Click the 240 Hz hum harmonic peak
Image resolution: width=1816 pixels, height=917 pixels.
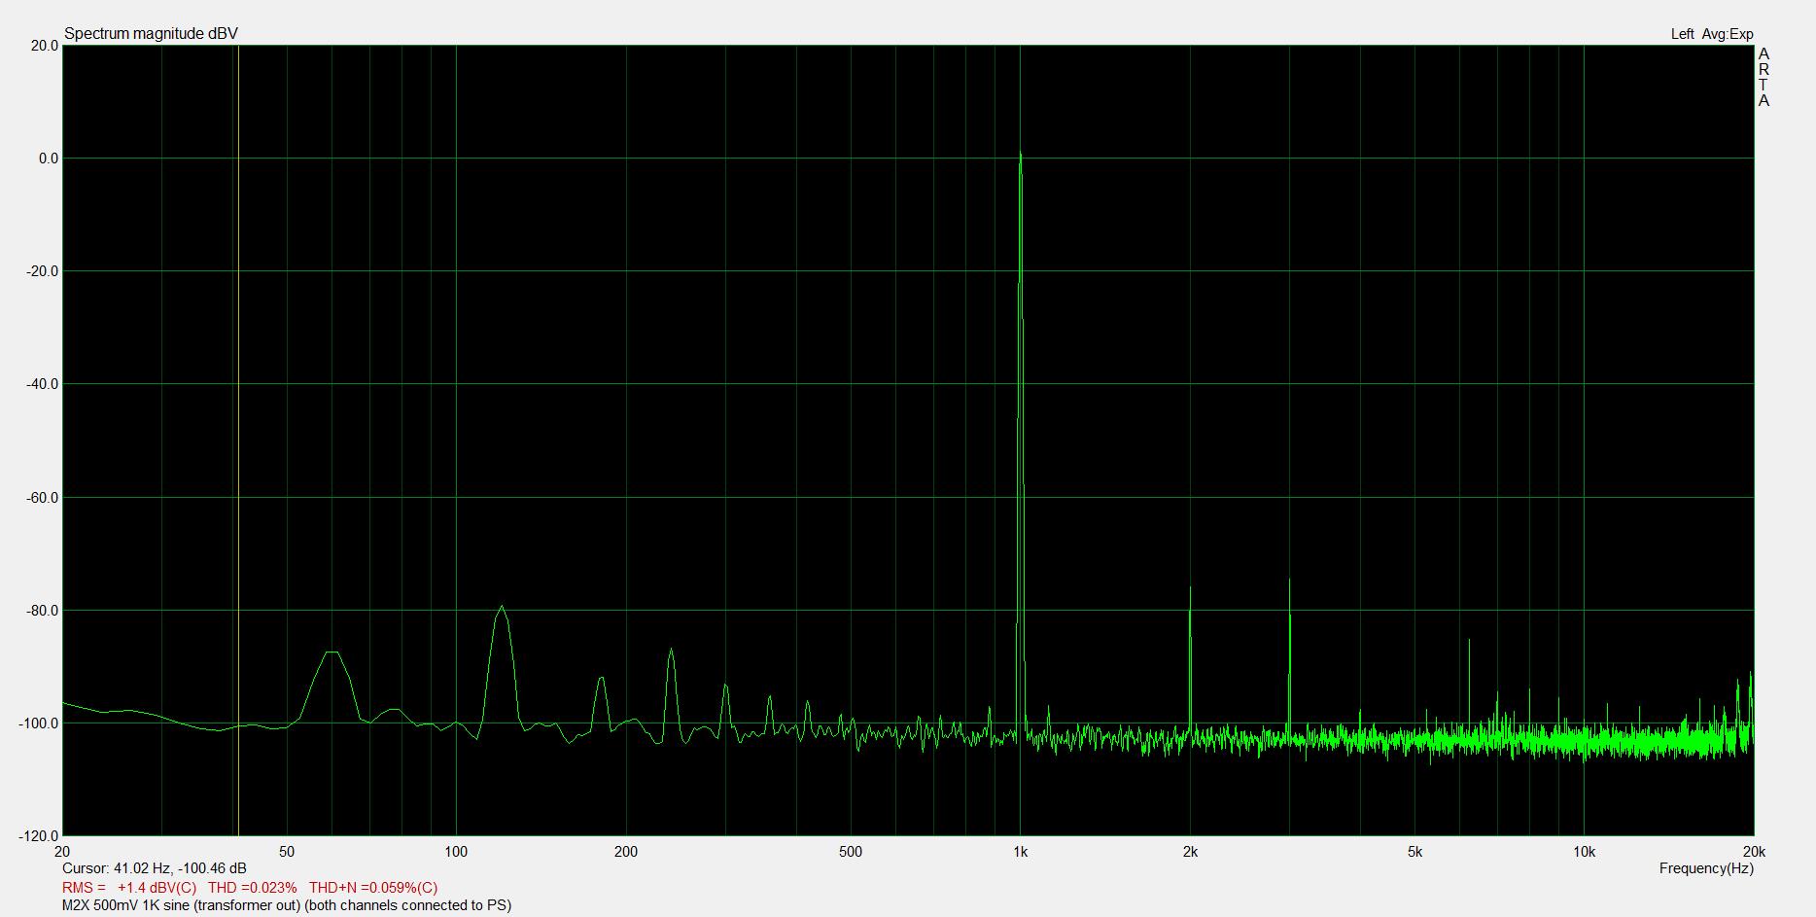click(x=671, y=651)
